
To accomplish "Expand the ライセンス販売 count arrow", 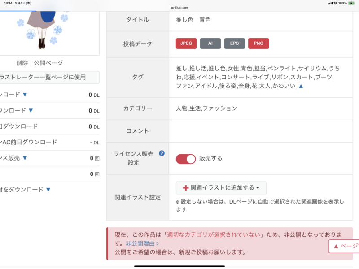I will coord(25,158).
